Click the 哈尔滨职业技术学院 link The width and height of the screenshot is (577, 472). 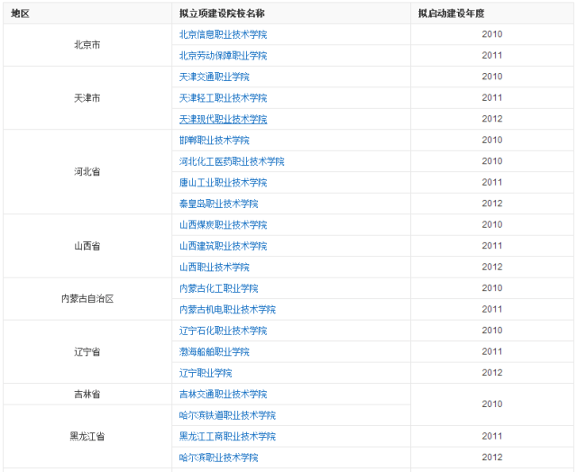(218, 458)
